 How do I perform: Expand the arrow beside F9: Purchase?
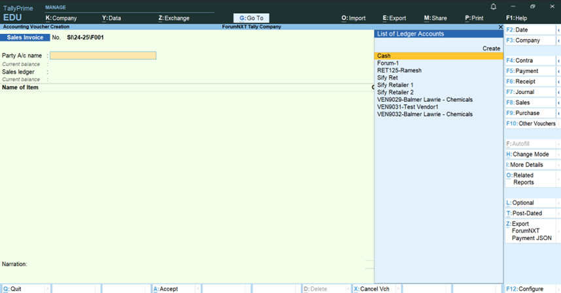[558, 113]
